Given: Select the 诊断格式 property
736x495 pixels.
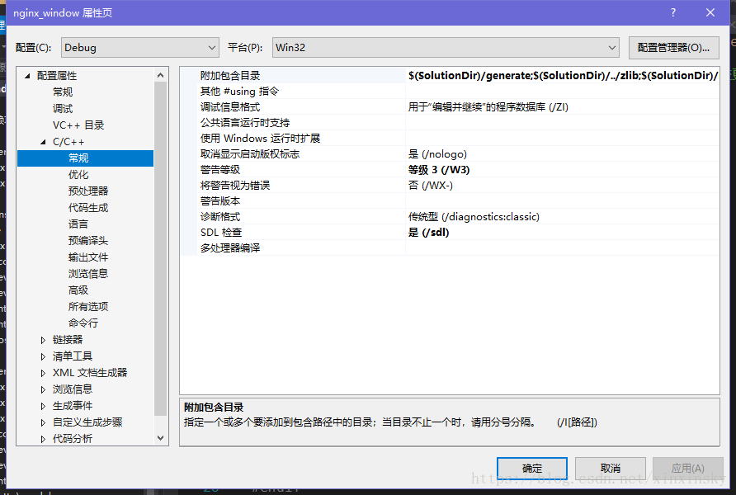Looking at the screenshot, I should 220,217.
